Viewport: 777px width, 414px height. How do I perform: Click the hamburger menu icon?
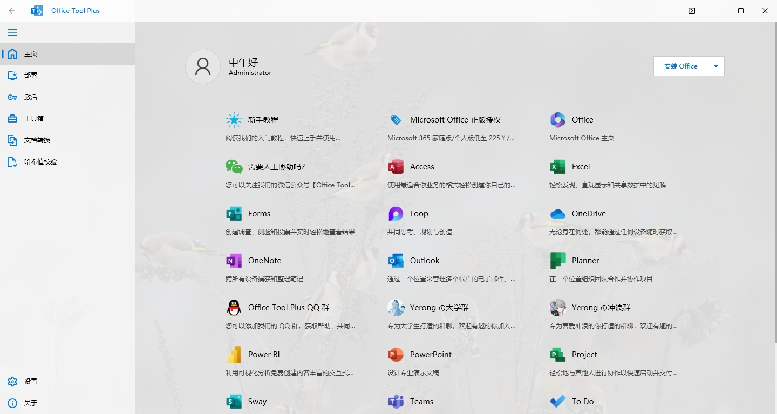pyautogui.click(x=12, y=32)
